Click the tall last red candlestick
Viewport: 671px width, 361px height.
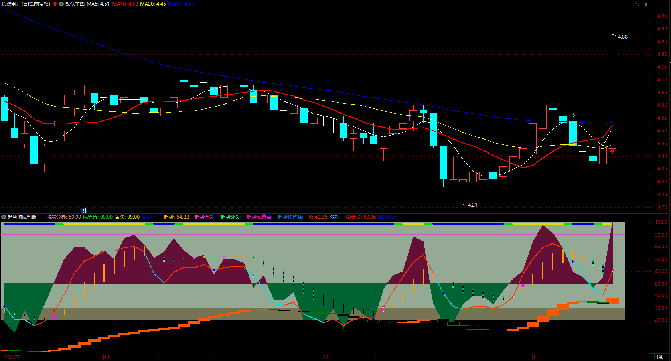[612, 92]
